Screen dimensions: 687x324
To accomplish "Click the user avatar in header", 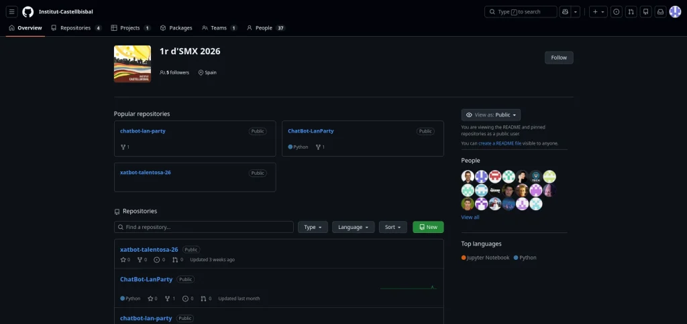I will [675, 12].
